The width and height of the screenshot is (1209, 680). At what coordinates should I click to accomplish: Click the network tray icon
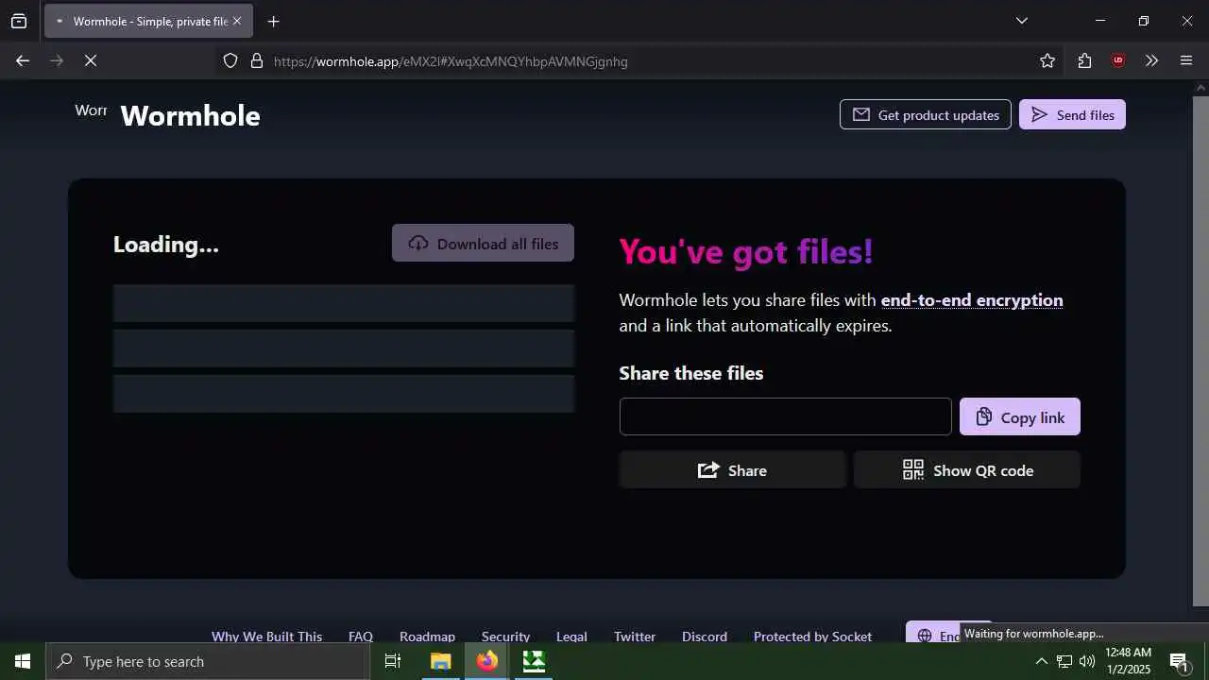click(x=1064, y=661)
